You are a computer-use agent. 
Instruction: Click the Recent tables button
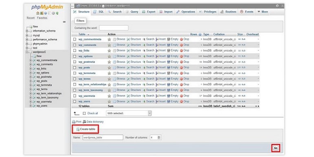pyautogui.click(x=31, y=18)
